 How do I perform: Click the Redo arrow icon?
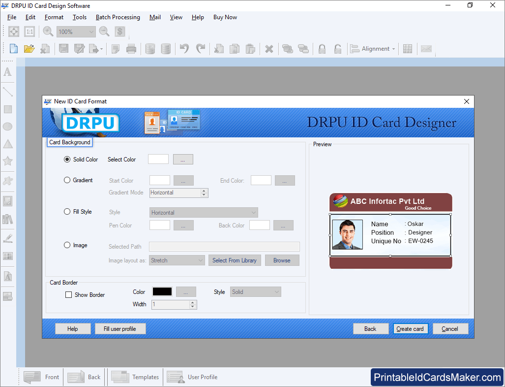(x=200, y=49)
